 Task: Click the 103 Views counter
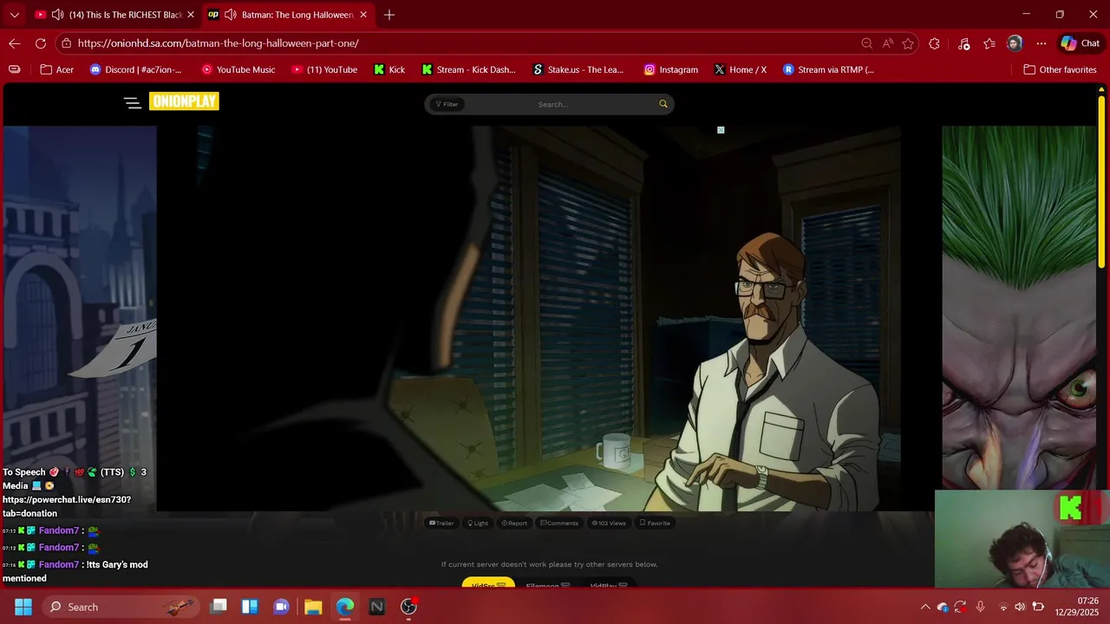point(609,523)
